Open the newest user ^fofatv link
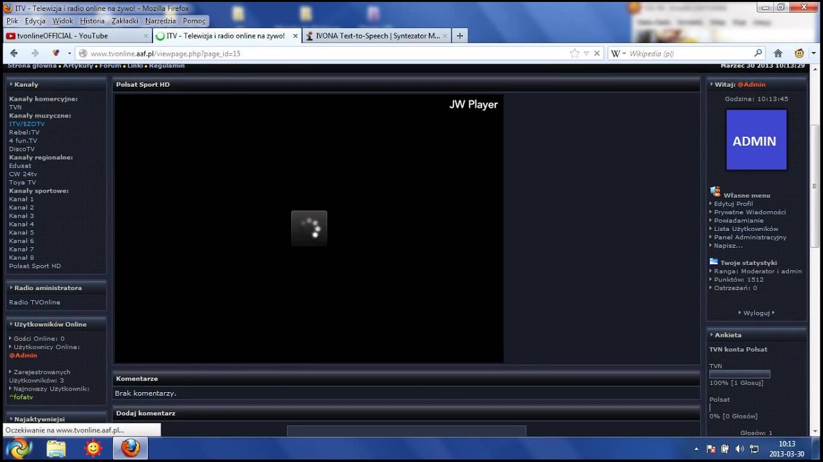This screenshot has width=823, height=462. tap(21, 397)
